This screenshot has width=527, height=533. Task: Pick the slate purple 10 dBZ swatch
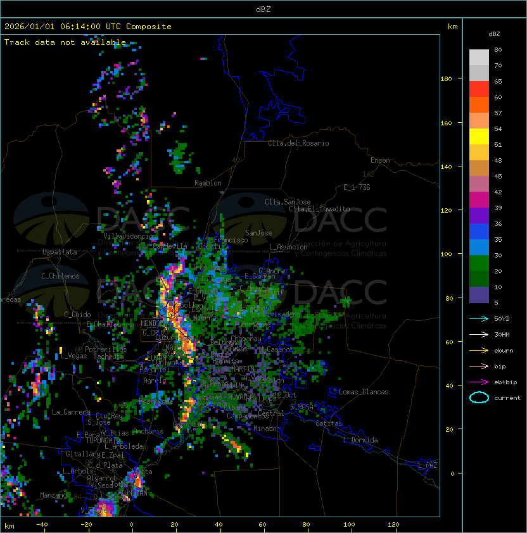(x=479, y=295)
